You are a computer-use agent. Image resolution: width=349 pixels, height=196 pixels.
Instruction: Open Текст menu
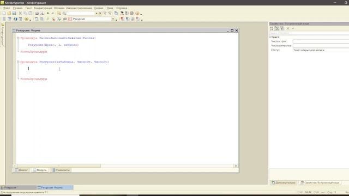(29, 8)
